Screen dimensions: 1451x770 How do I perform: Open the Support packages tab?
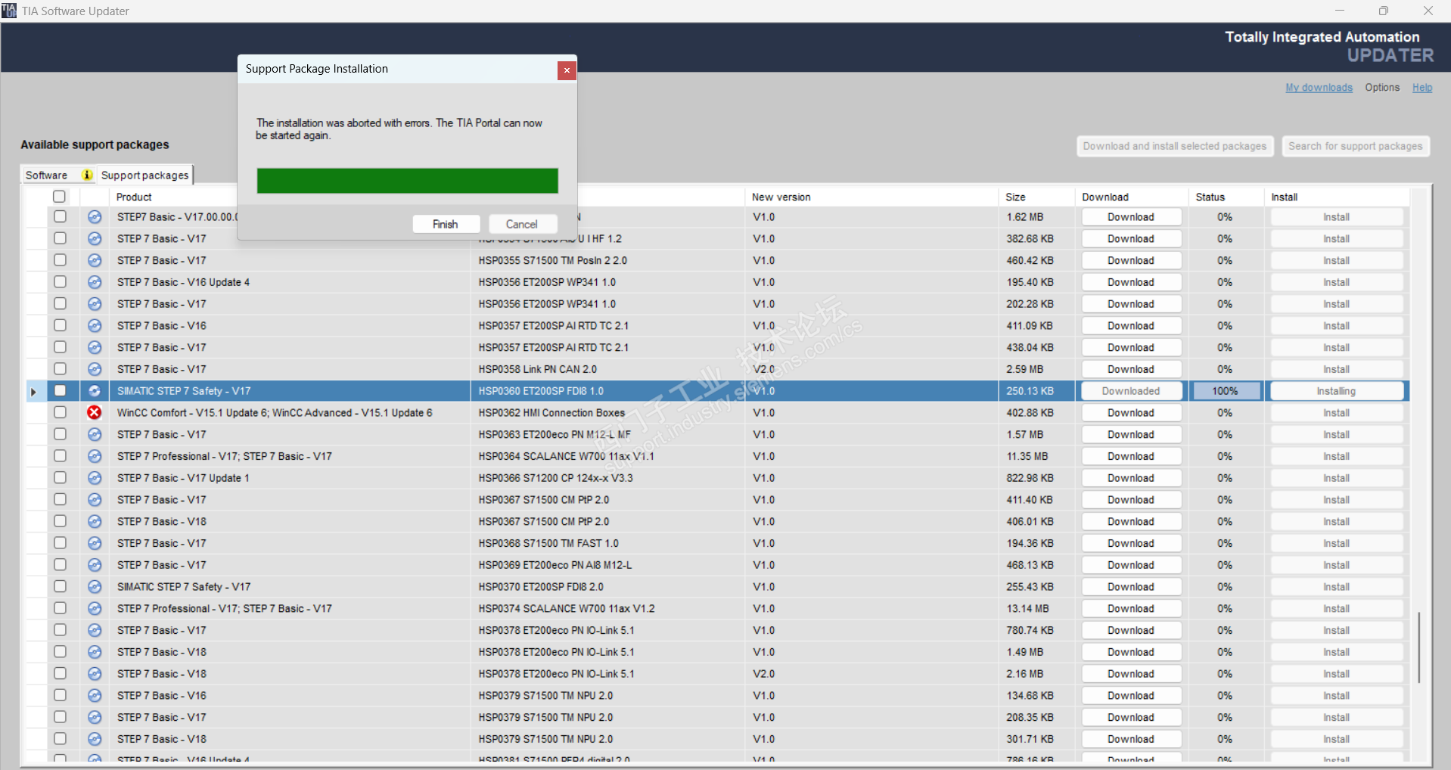click(x=145, y=175)
